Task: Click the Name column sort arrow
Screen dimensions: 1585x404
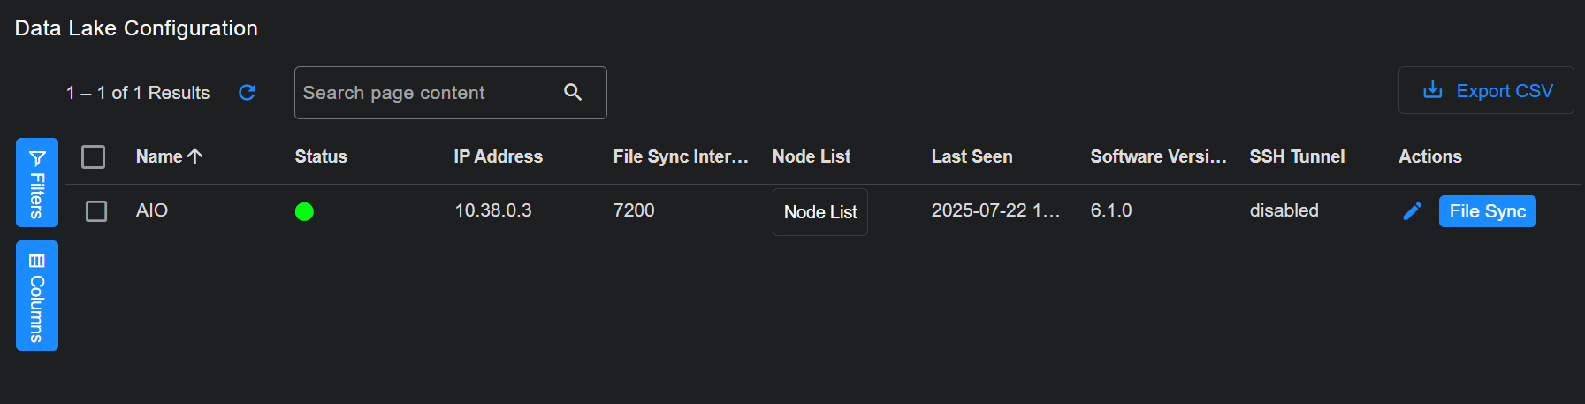Action: pos(195,156)
